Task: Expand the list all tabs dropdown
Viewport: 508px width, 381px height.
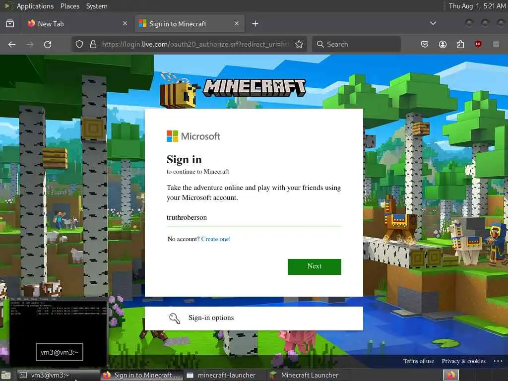Action: click(x=433, y=23)
